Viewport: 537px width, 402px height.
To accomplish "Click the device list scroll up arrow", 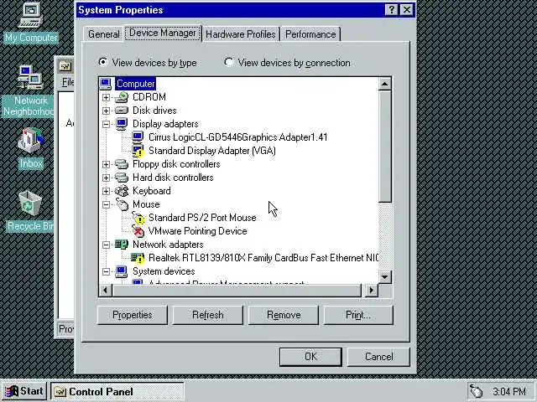I will point(385,84).
